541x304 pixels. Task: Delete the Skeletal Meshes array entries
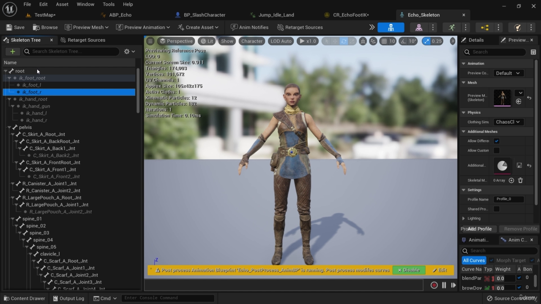(x=520, y=180)
